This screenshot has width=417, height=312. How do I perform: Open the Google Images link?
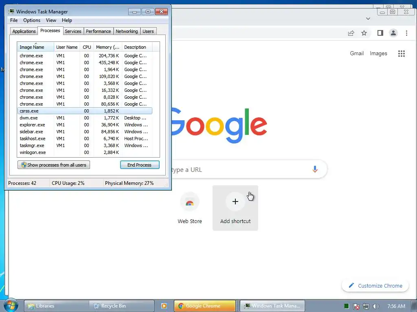point(378,53)
